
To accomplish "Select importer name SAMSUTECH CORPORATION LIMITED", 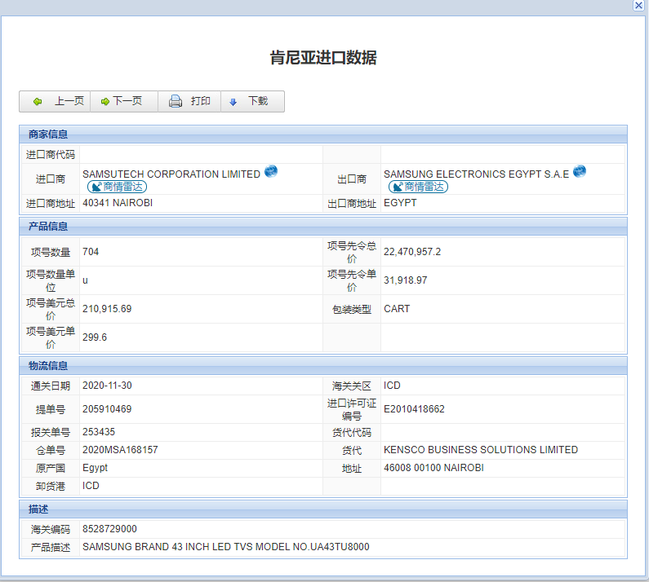I will (x=171, y=174).
